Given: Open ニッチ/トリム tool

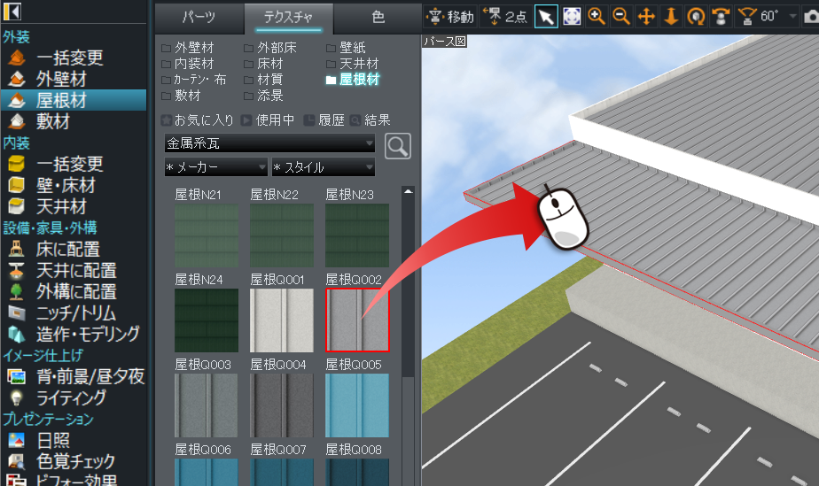Looking at the screenshot, I should click(73, 312).
